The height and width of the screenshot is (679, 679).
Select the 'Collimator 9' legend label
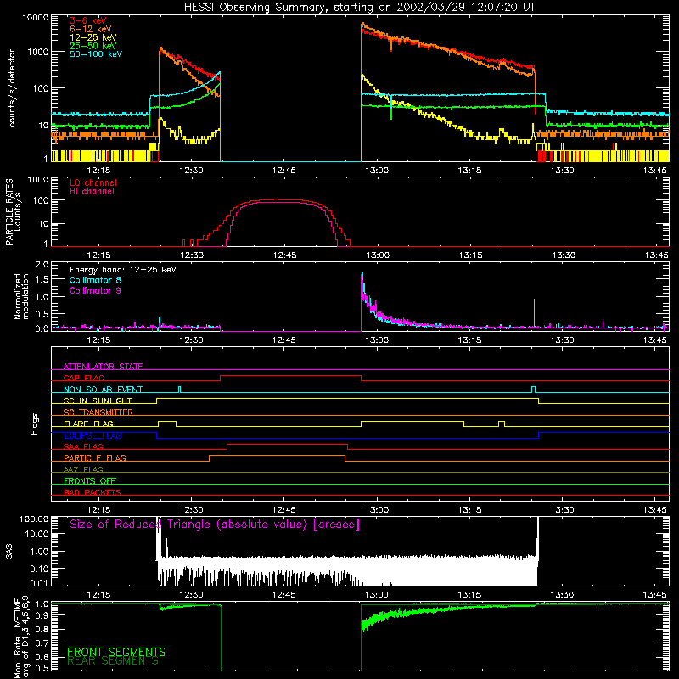[95, 290]
